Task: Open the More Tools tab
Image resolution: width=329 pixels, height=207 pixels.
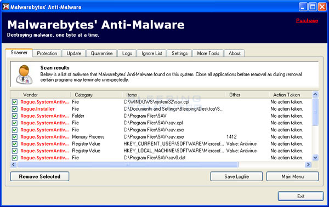Action: click(x=208, y=54)
